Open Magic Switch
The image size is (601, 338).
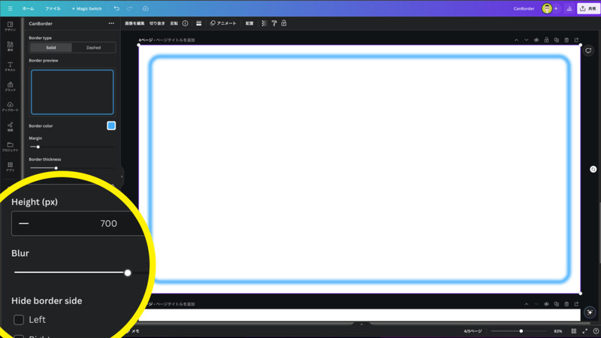86,8
